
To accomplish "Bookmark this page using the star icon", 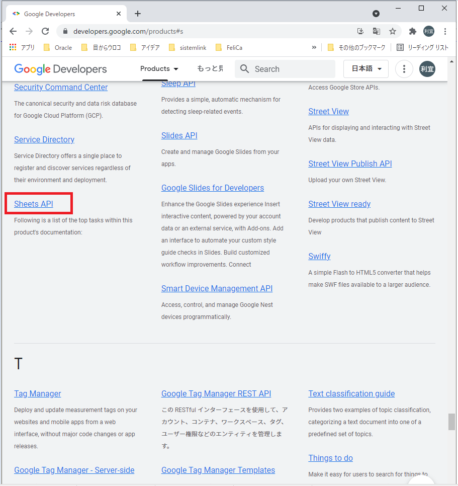I will 393,31.
